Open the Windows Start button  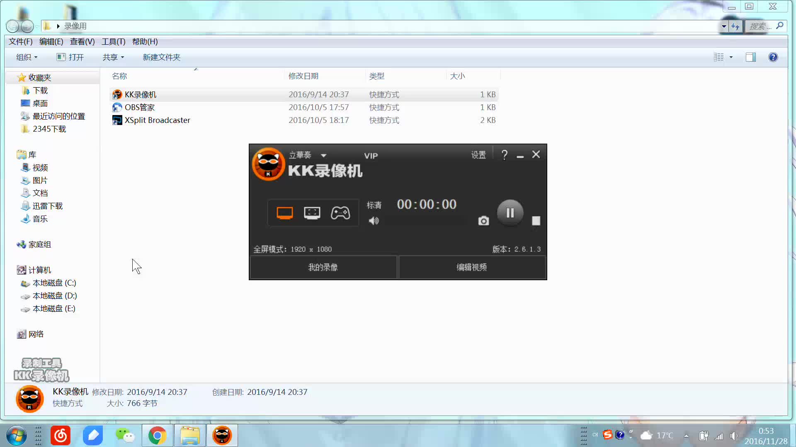coord(17,435)
